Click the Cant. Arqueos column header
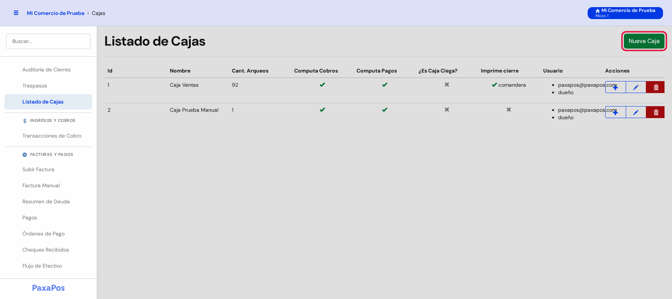 [250, 71]
